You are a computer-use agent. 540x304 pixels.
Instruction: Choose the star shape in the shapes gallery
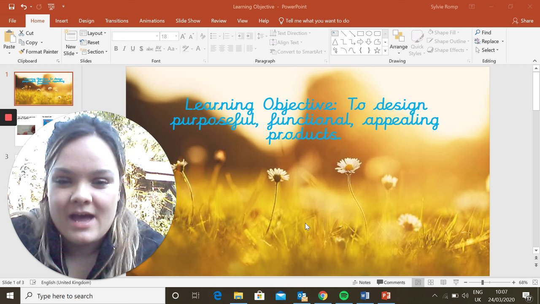click(377, 51)
